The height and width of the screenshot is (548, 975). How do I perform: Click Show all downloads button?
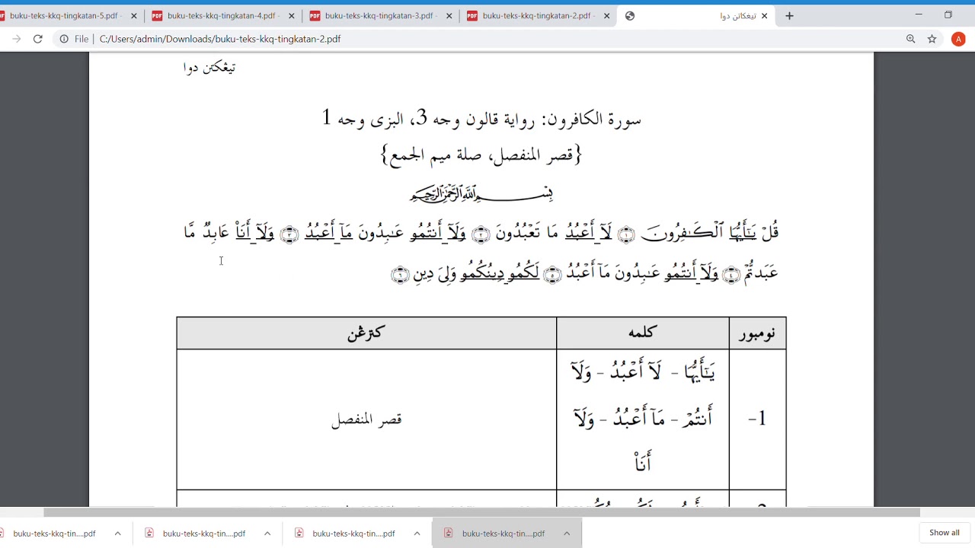point(945,533)
